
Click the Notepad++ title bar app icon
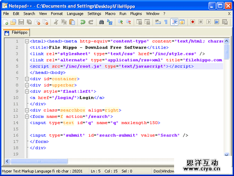tap(5, 6)
